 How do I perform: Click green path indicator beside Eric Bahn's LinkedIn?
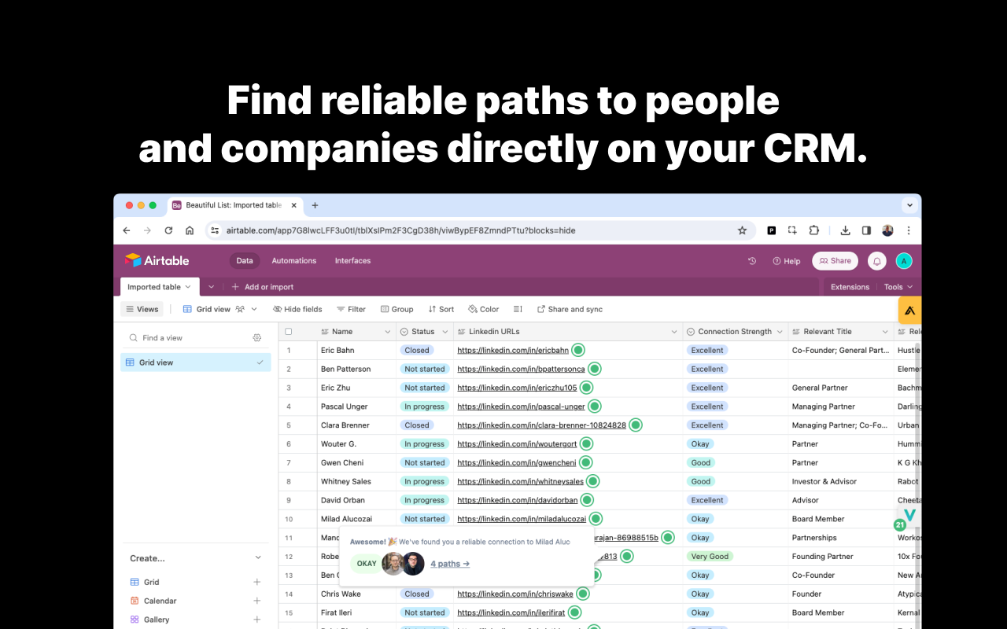pyautogui.click(x=577, y=350)
